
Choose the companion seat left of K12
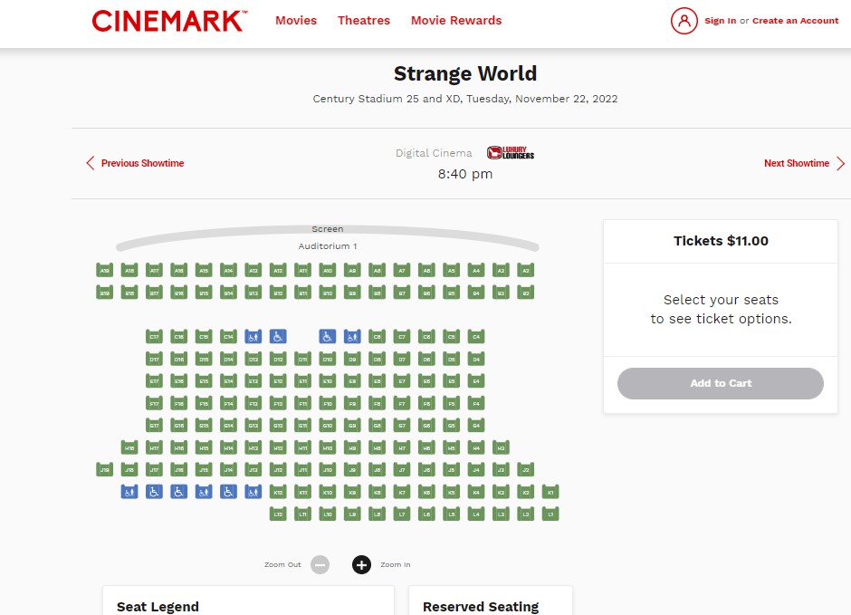[x=253, y=492]
